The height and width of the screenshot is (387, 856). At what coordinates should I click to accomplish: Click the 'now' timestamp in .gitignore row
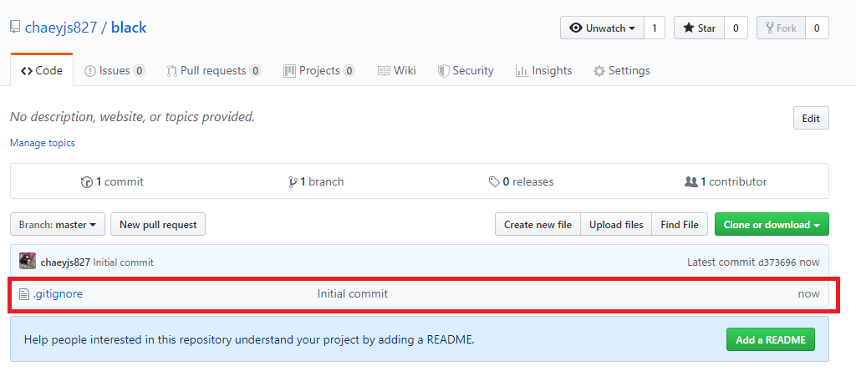(x=808, y=293)
